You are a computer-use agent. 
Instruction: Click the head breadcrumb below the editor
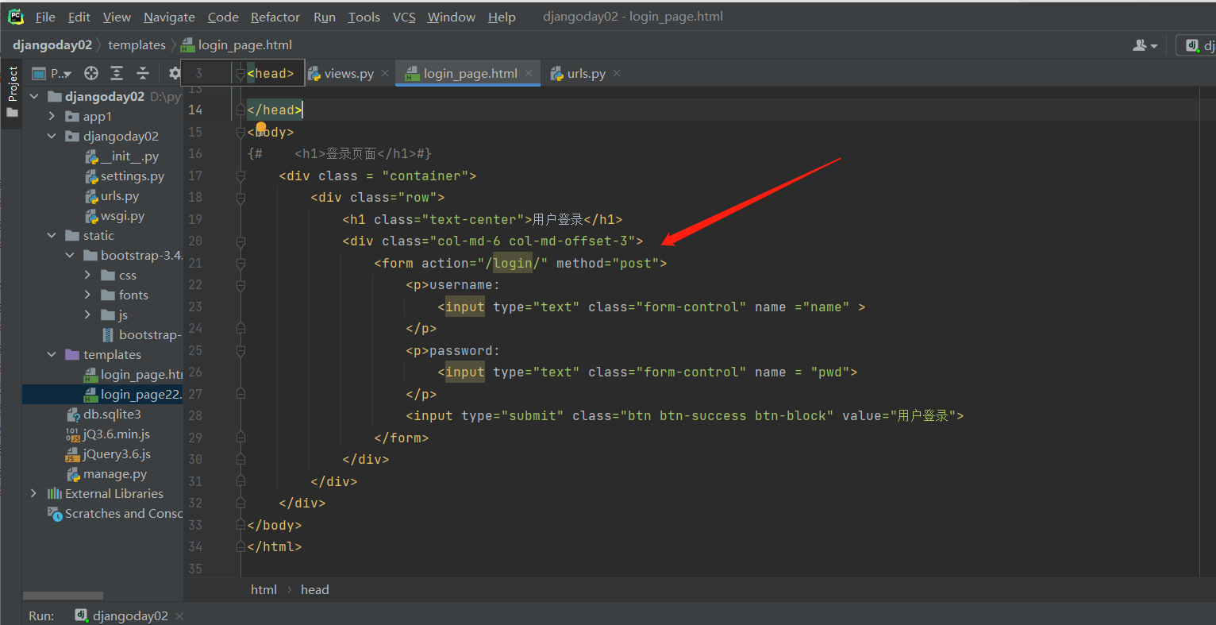(315, 590)
